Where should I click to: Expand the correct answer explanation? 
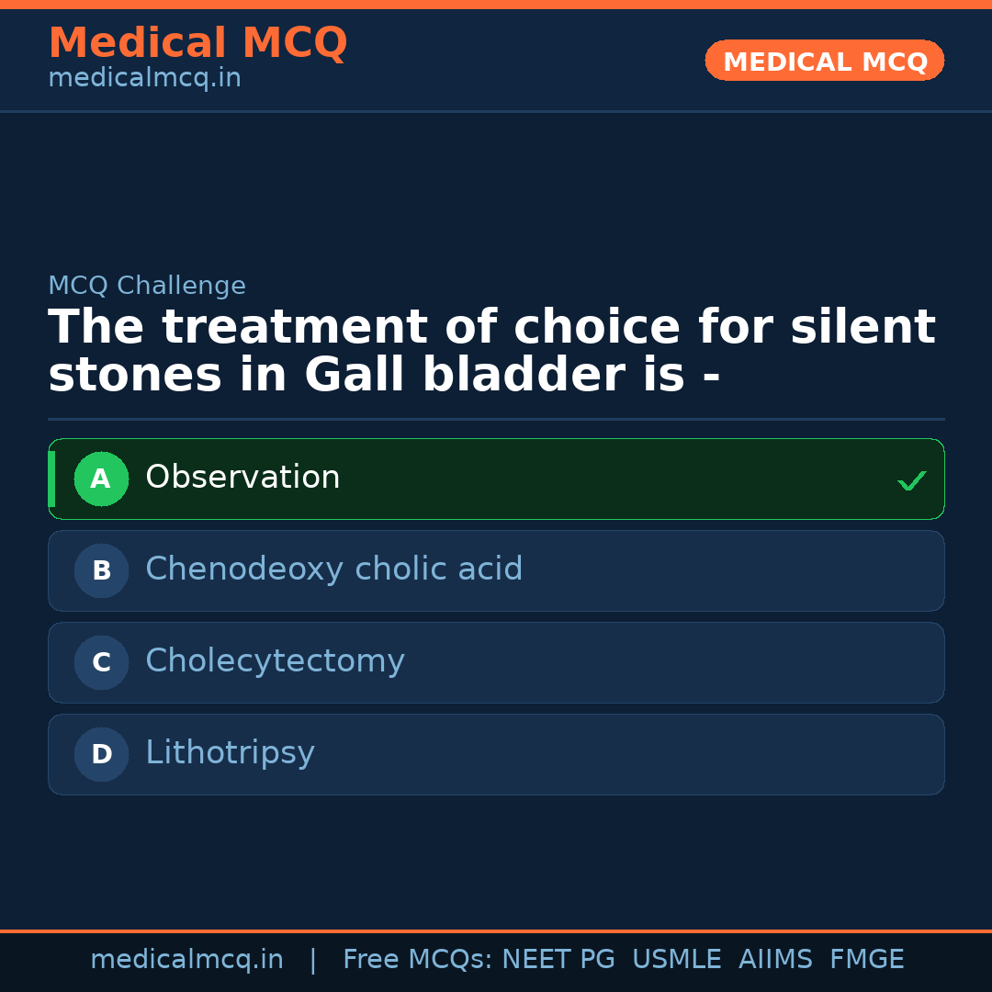tap(496, 479)
